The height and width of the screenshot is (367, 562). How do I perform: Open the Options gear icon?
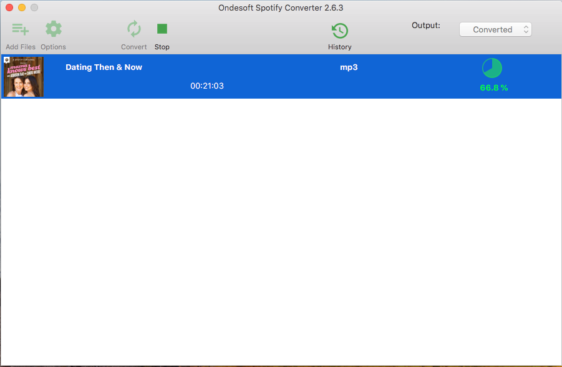pos(54,29)
